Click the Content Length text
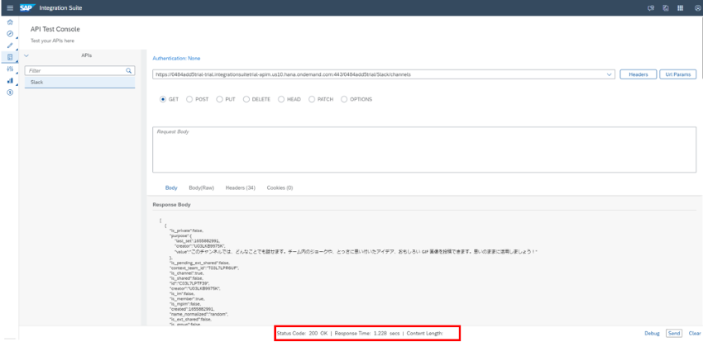Image resolution: width=703 pixels, height=342 pixels. coord(424,334)
